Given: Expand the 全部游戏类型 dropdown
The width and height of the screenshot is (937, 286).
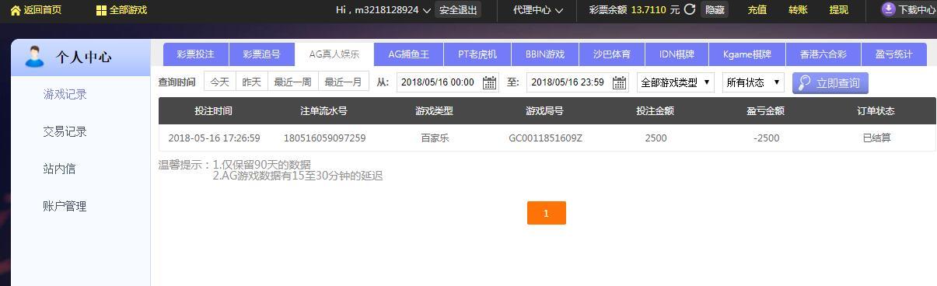Looking at the screenshot, I should tap(675, 82).
